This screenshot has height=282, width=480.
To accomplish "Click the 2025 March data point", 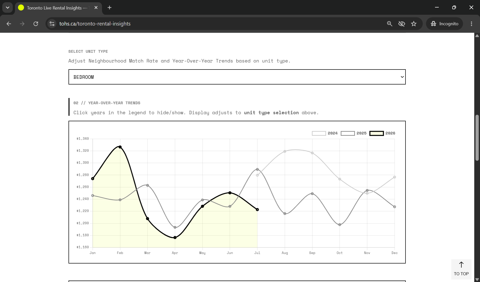I will coord(147,185).
